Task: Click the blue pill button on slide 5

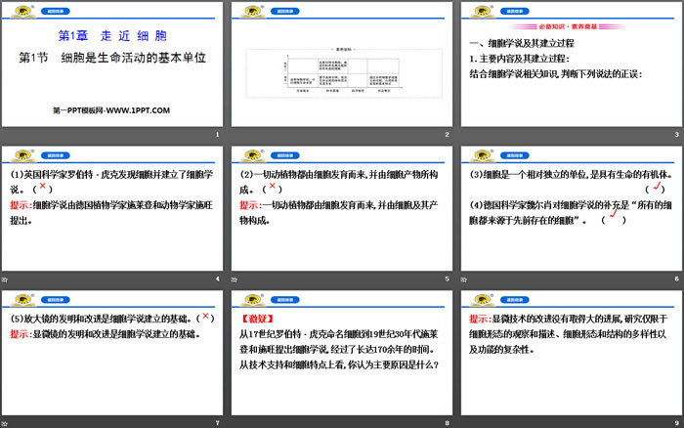Action: tap(285, 155)
